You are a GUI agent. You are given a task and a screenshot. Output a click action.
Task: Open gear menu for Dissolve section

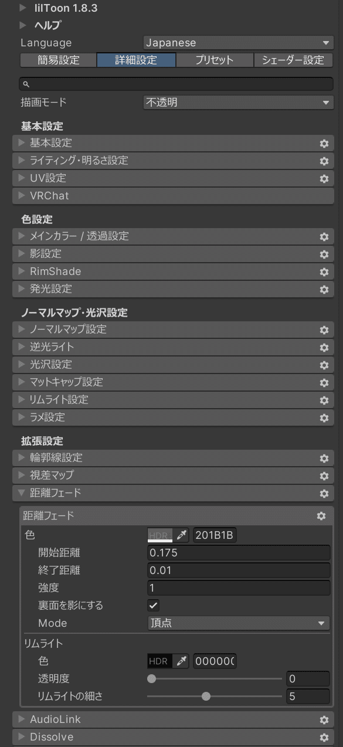click(x=324, y=737)
